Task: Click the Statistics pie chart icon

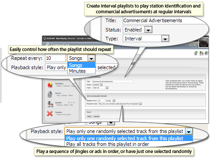Action: [x=50, y=85]
